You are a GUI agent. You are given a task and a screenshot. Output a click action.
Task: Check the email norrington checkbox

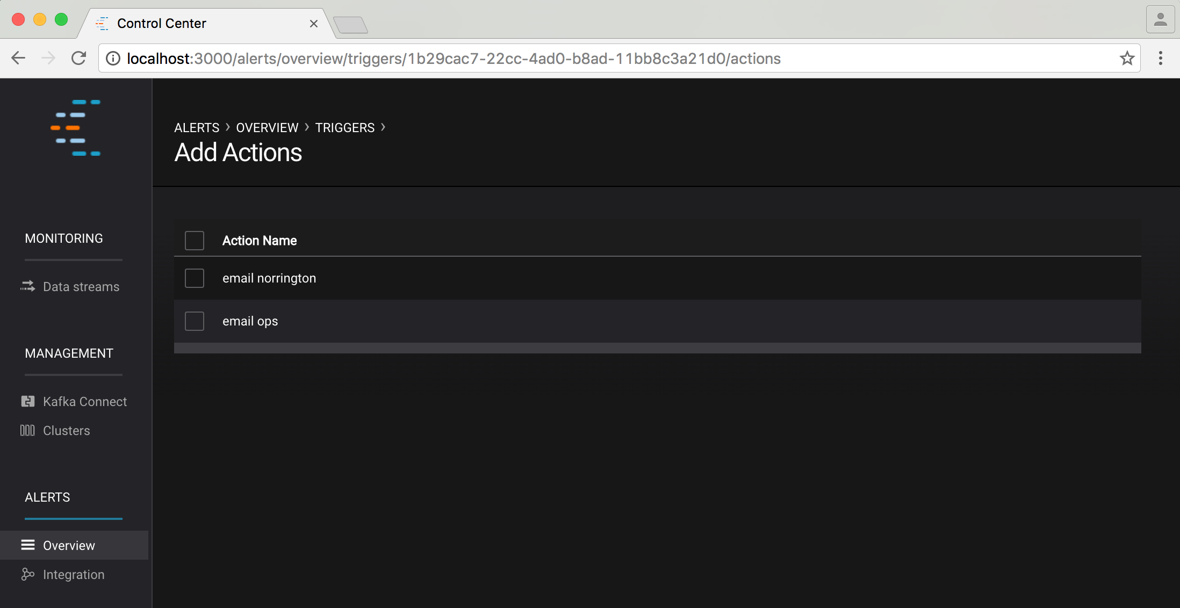click(194, 278)
